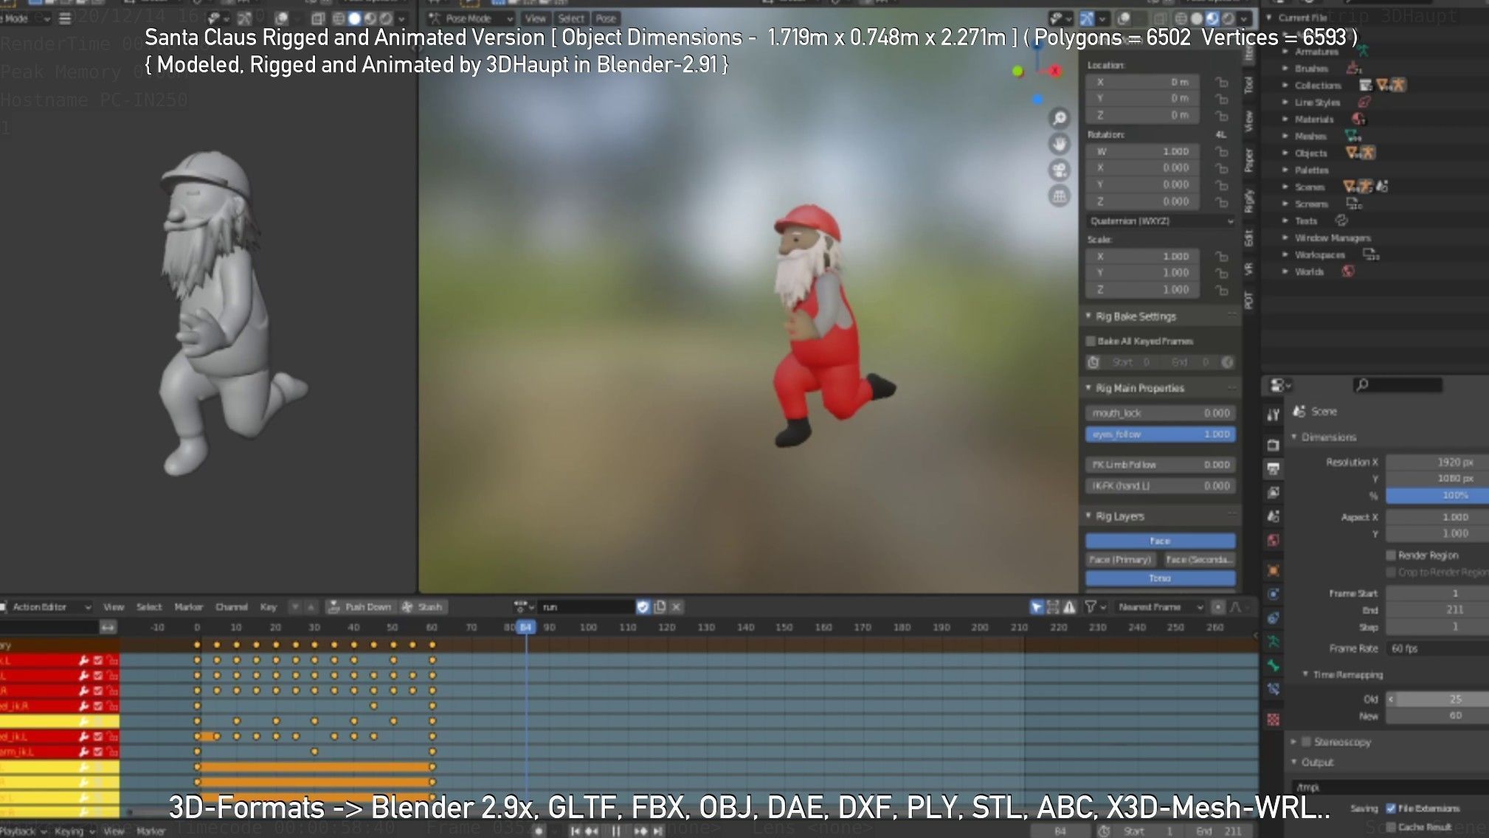Click Push Down action button
Screen dimensions: 1489x838
[x=360, y=606]
